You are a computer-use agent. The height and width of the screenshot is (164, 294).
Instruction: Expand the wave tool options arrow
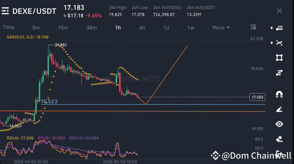[x=271, y=43]
